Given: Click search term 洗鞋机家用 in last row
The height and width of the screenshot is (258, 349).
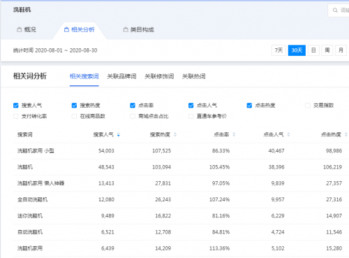Looking at the screenshot, I should (x=30, y=248).
